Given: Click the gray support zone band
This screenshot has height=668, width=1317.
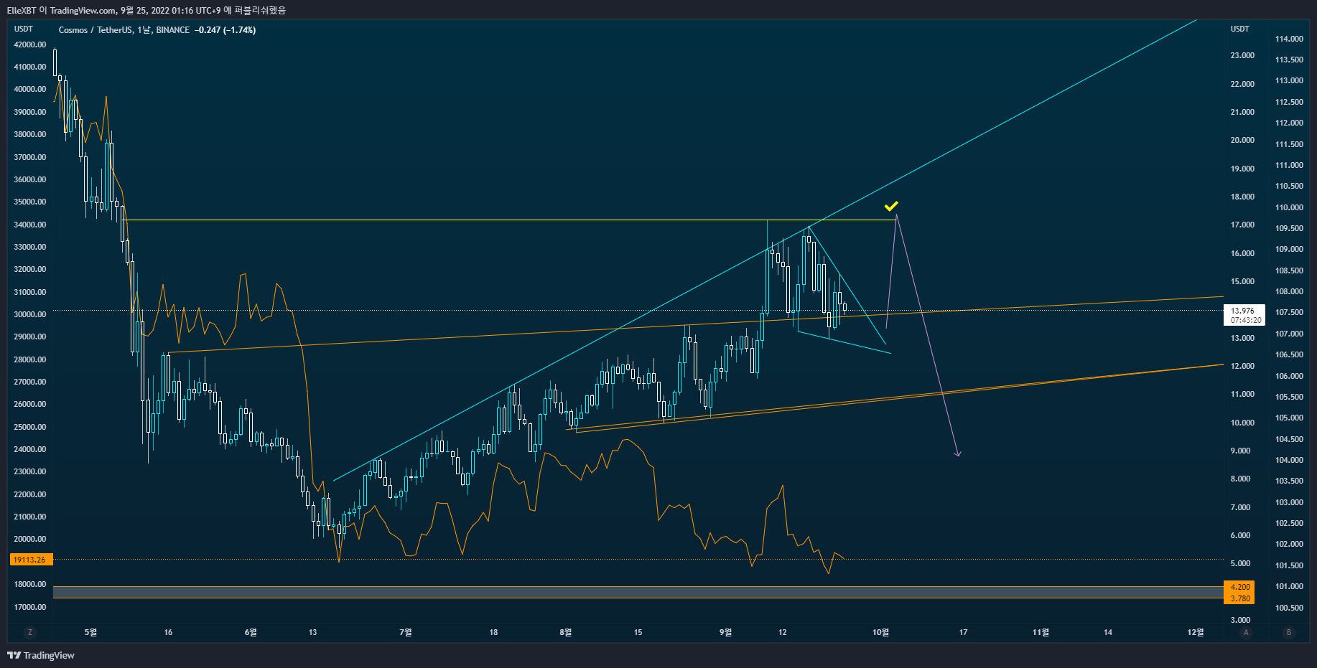Looking at the screenshot, I should click(638, 593).
